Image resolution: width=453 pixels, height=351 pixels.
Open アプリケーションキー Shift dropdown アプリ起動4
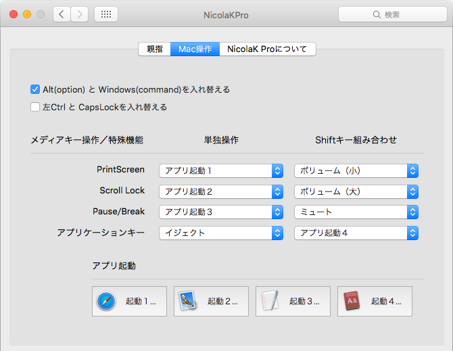(356, 233)
